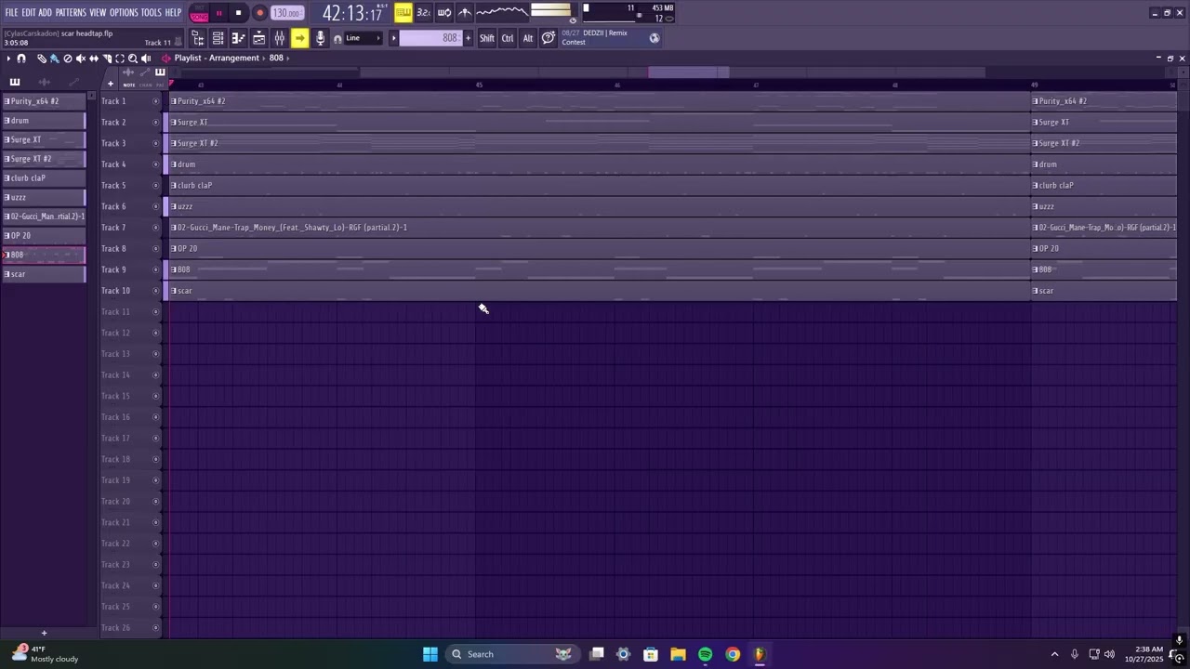
Task: Click the playlist horizontal scrollbar thumb
Action: point(688,72)
